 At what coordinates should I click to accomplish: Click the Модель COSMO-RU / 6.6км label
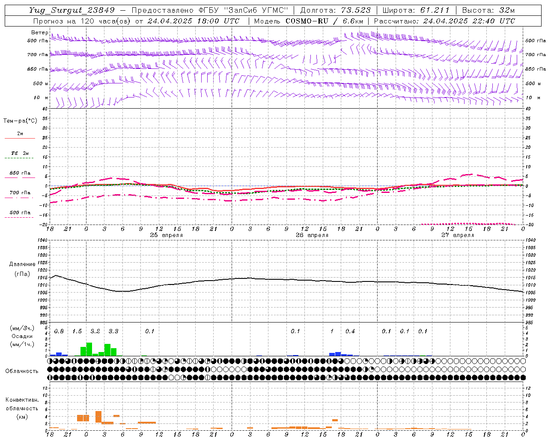click(x=309, y=21)
